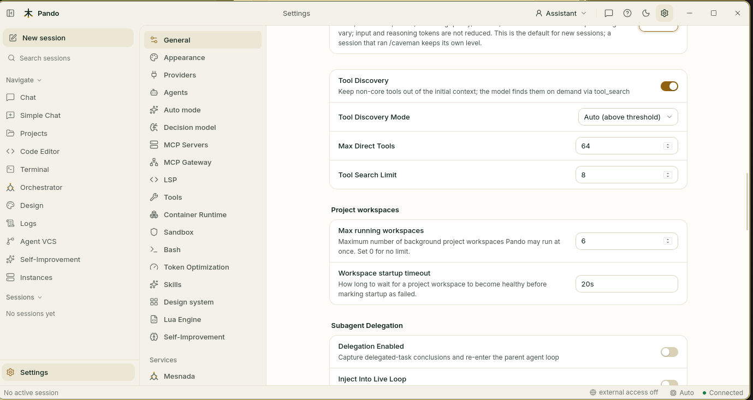Click the Token Optimization gauge icon
Screen dimensions: 753x400
pyautogui.click(x=154, y=267)
